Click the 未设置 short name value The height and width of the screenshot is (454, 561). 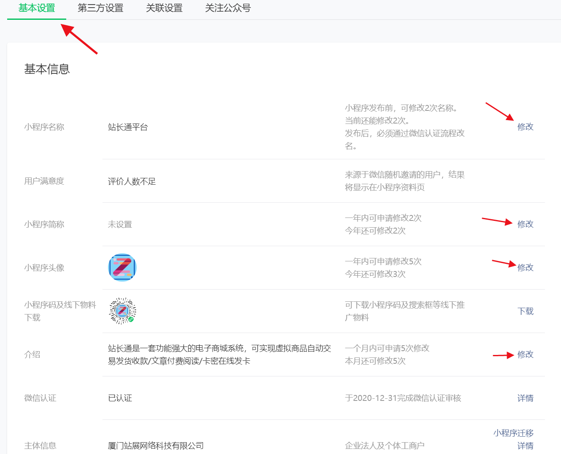(x=120, y=225)
